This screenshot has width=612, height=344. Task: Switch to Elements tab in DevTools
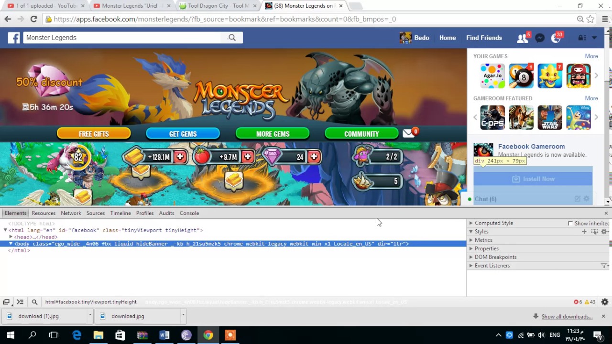[15, 213]
